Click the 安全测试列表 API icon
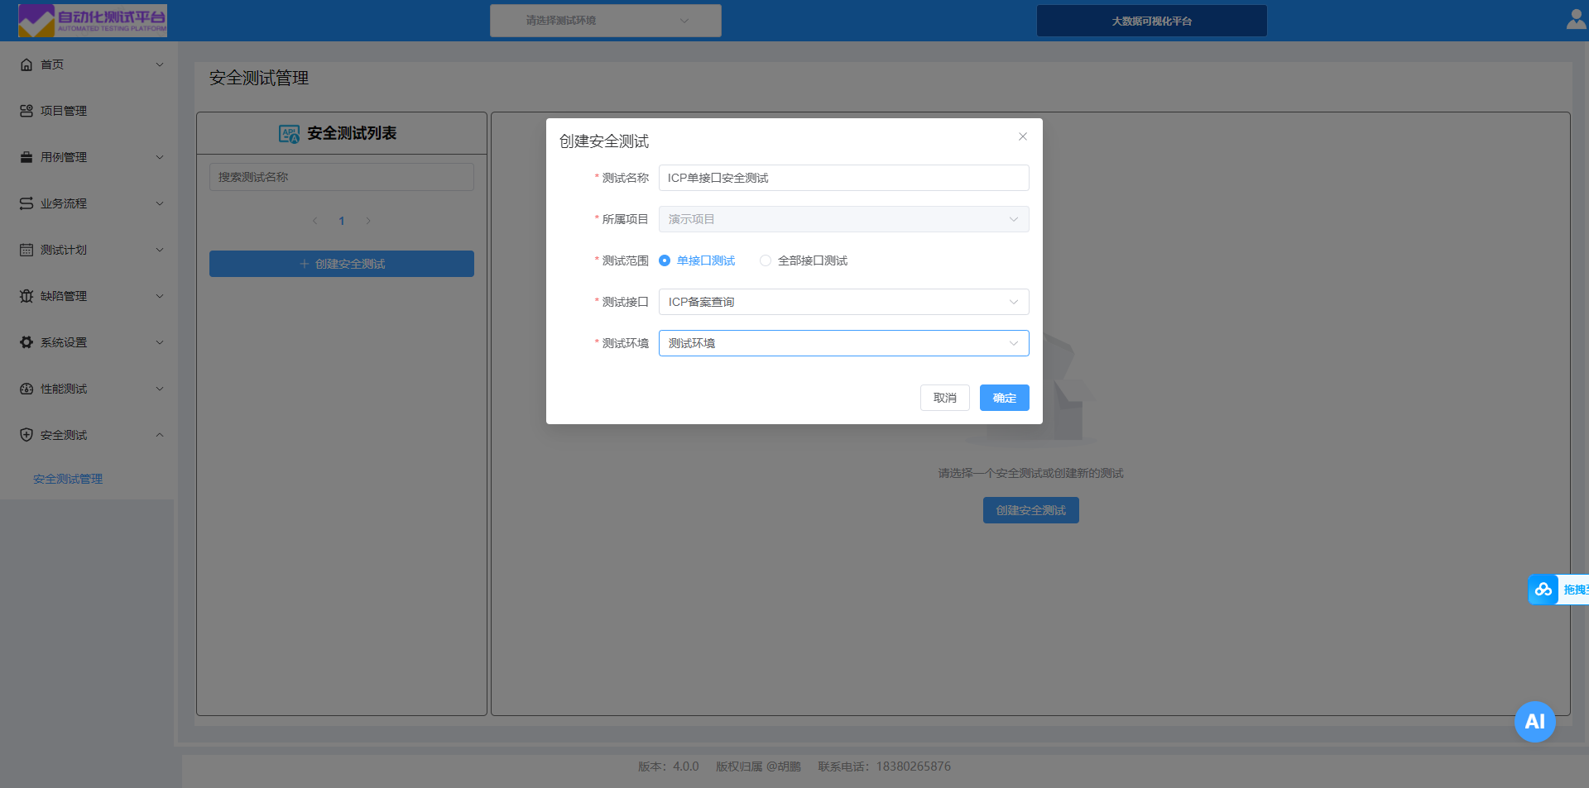This screenshot has height=788, width=1589. coord(289,134)
